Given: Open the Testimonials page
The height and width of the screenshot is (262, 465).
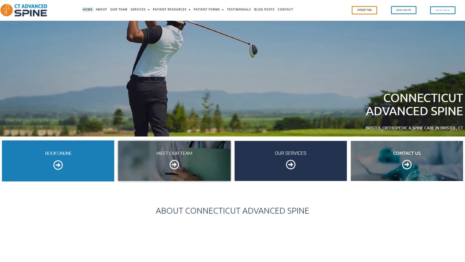Looking at the screenshot, I should pyautogui.click(x=239, y=10).
